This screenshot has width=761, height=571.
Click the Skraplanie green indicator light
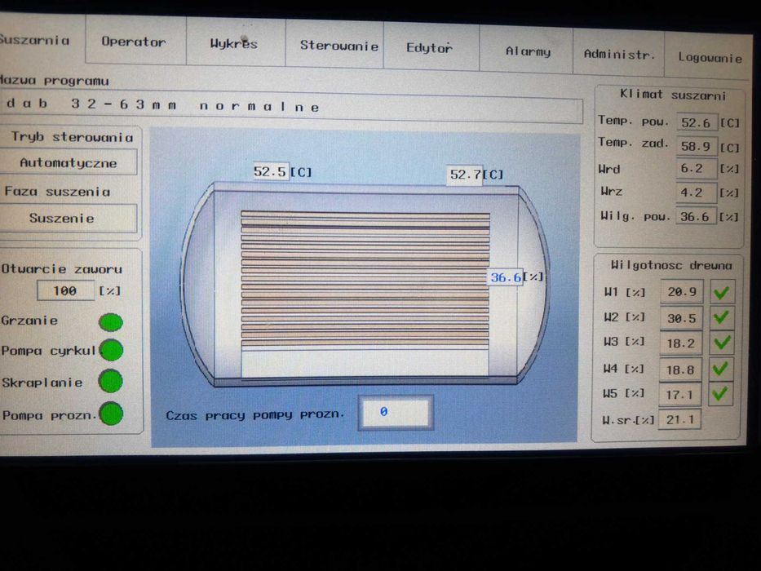(111, 381)
